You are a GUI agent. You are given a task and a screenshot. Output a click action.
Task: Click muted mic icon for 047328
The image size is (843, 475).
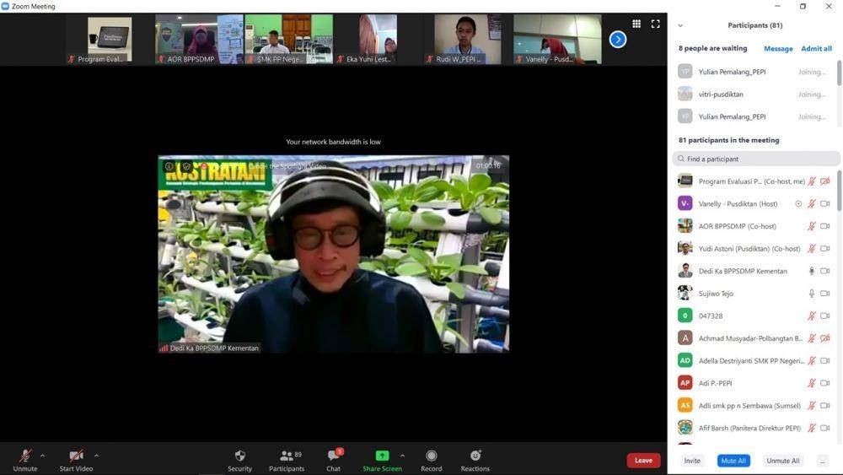pos(812,316)
